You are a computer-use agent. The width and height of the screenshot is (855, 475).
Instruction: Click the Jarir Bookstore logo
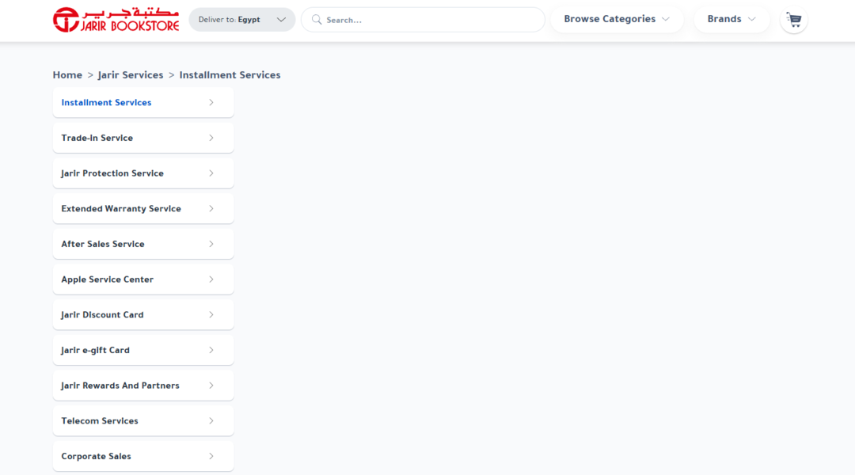[x=116, y=20]
